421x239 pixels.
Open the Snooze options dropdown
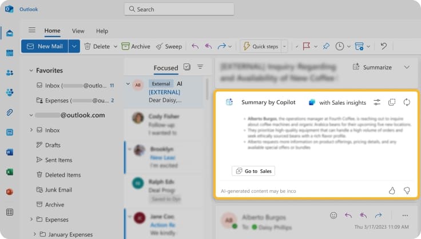(349, 47)
